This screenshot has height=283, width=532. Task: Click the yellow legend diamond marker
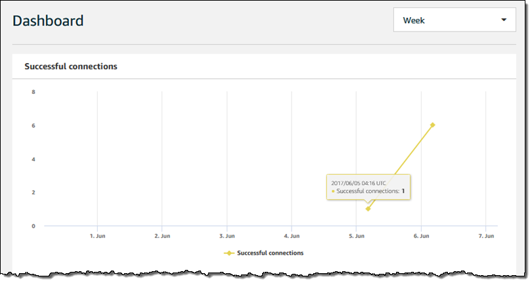[x=229, y=253]
